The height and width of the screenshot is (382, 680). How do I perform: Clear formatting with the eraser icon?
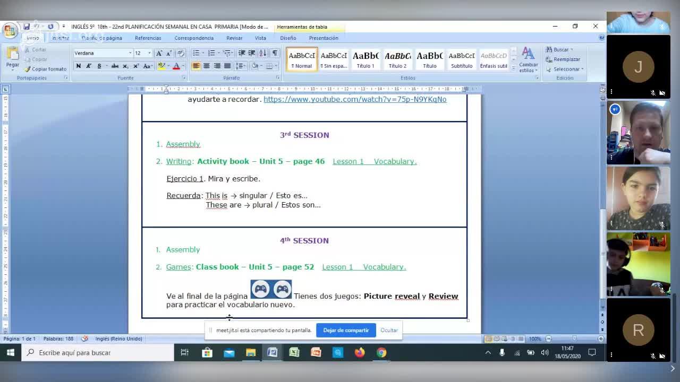pyautogui.click(x=181, y=53)
